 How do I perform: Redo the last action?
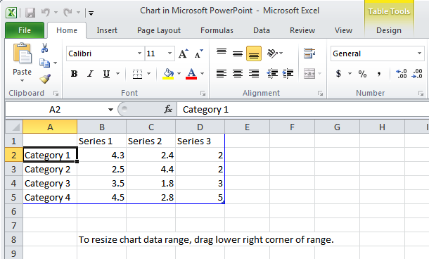(68, 13)
